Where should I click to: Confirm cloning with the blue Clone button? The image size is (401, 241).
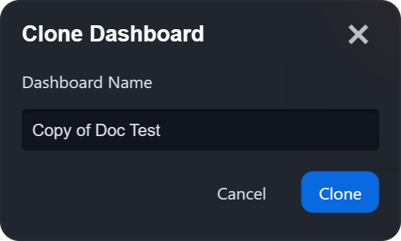[x=340, y=192]
